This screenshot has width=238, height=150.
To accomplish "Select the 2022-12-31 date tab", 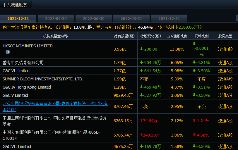I will click(x=18, y=19).
